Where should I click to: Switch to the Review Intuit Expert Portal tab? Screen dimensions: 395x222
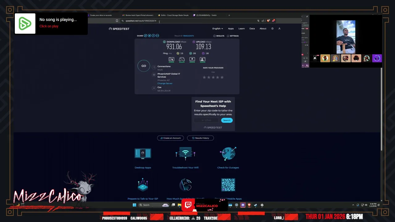click(x=138, y=15)
